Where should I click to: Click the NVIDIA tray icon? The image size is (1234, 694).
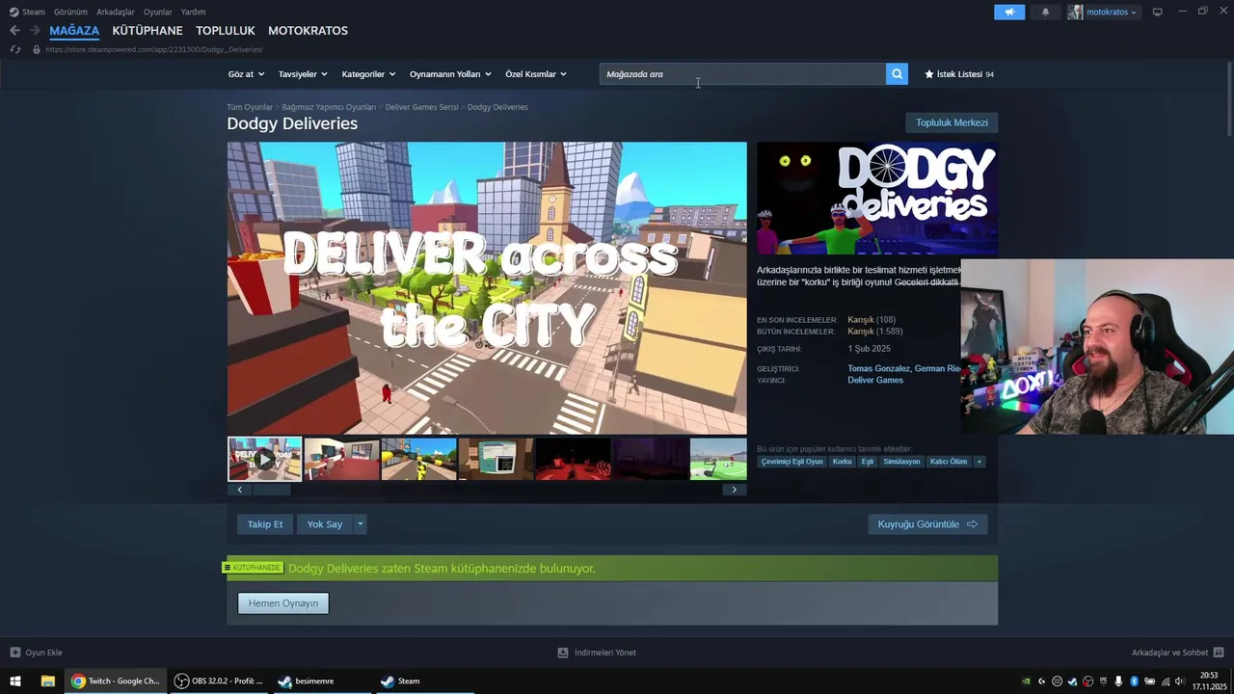pyautogui.click(x=1026, y=681)
